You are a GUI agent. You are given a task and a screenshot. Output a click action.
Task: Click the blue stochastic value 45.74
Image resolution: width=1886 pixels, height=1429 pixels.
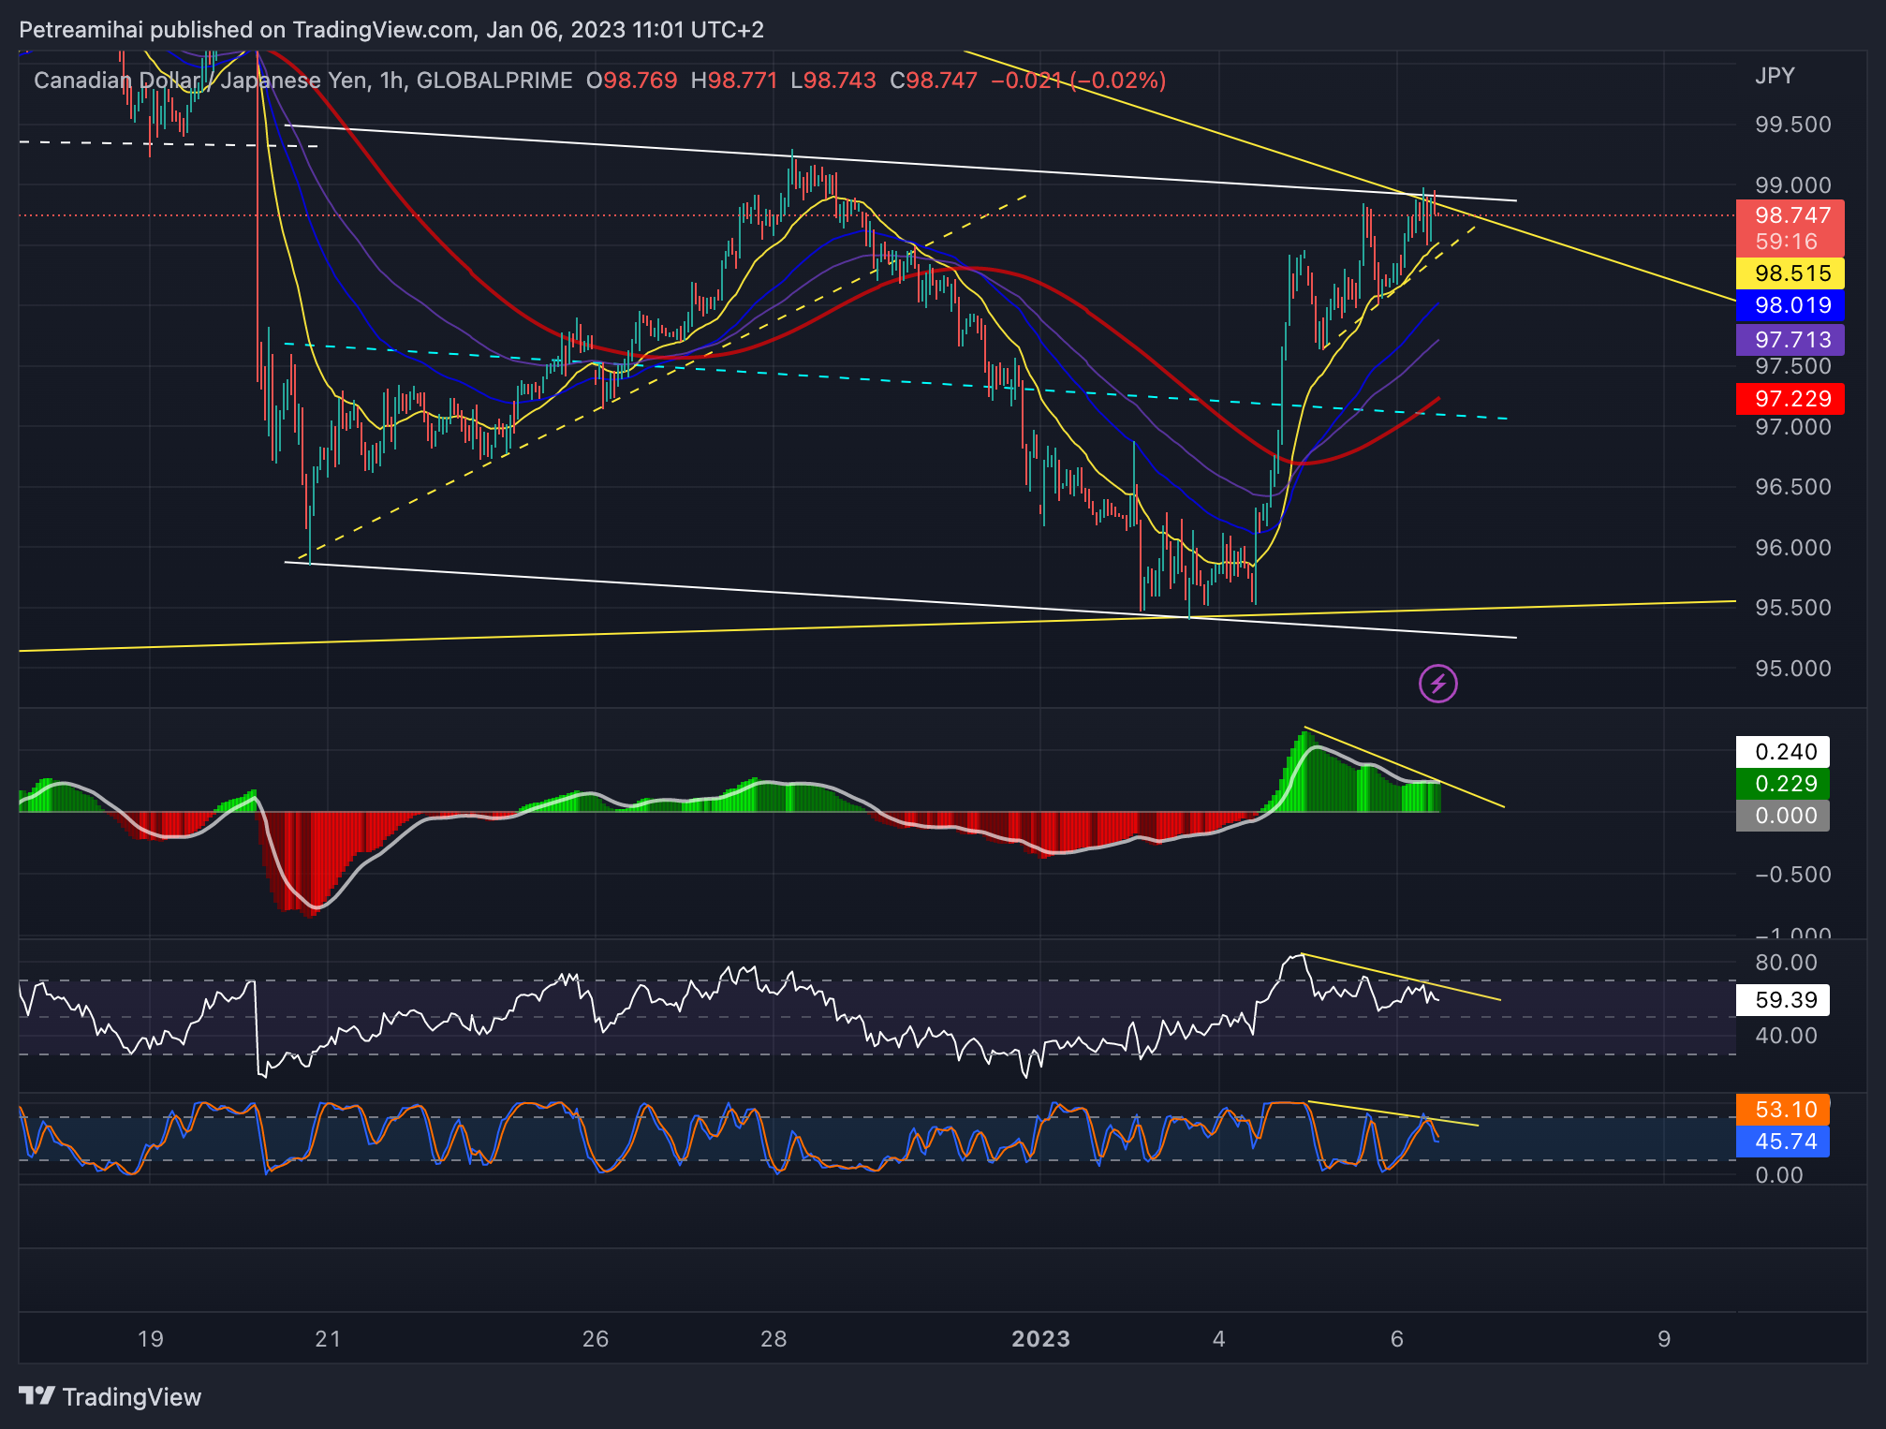tap(1783, 1142)
